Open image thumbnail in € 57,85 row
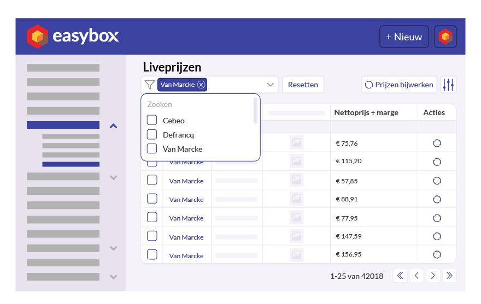The width and height of the screenshot is (481, 304). pos(296,180)
